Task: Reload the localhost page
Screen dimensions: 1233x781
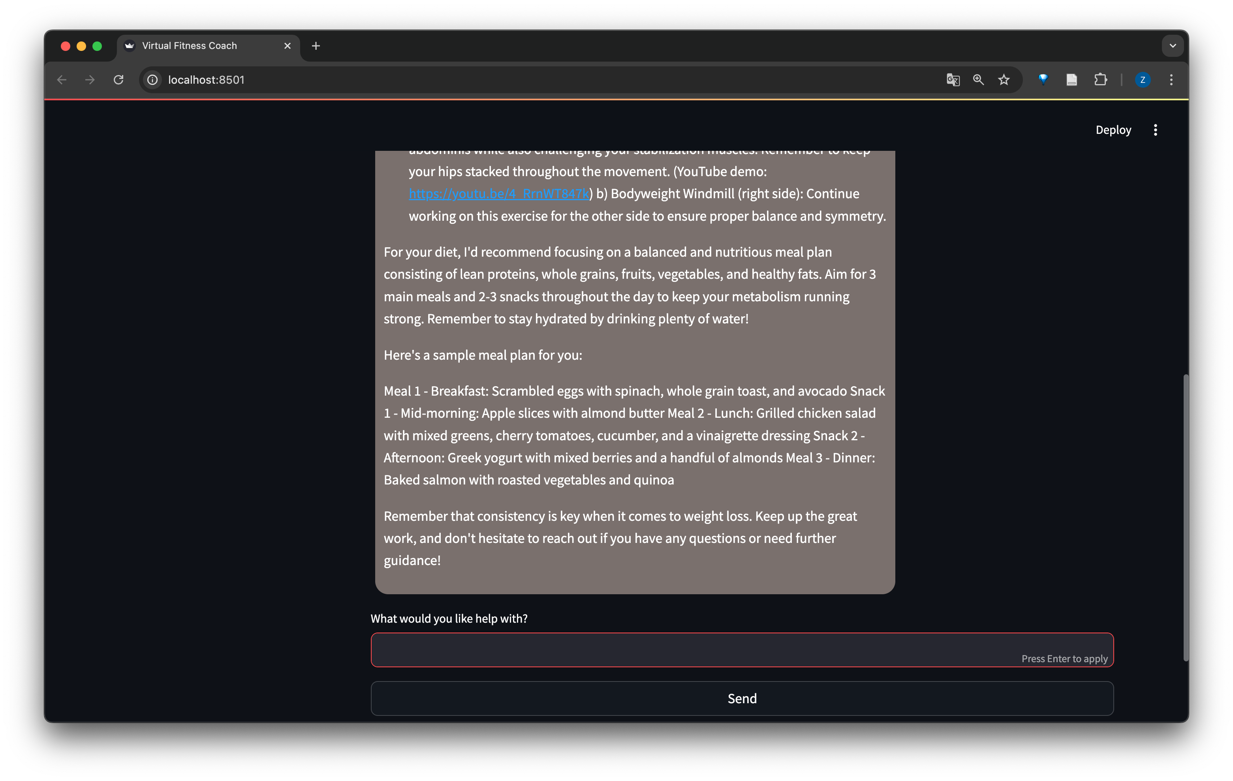Action: [x=118, y=80]
